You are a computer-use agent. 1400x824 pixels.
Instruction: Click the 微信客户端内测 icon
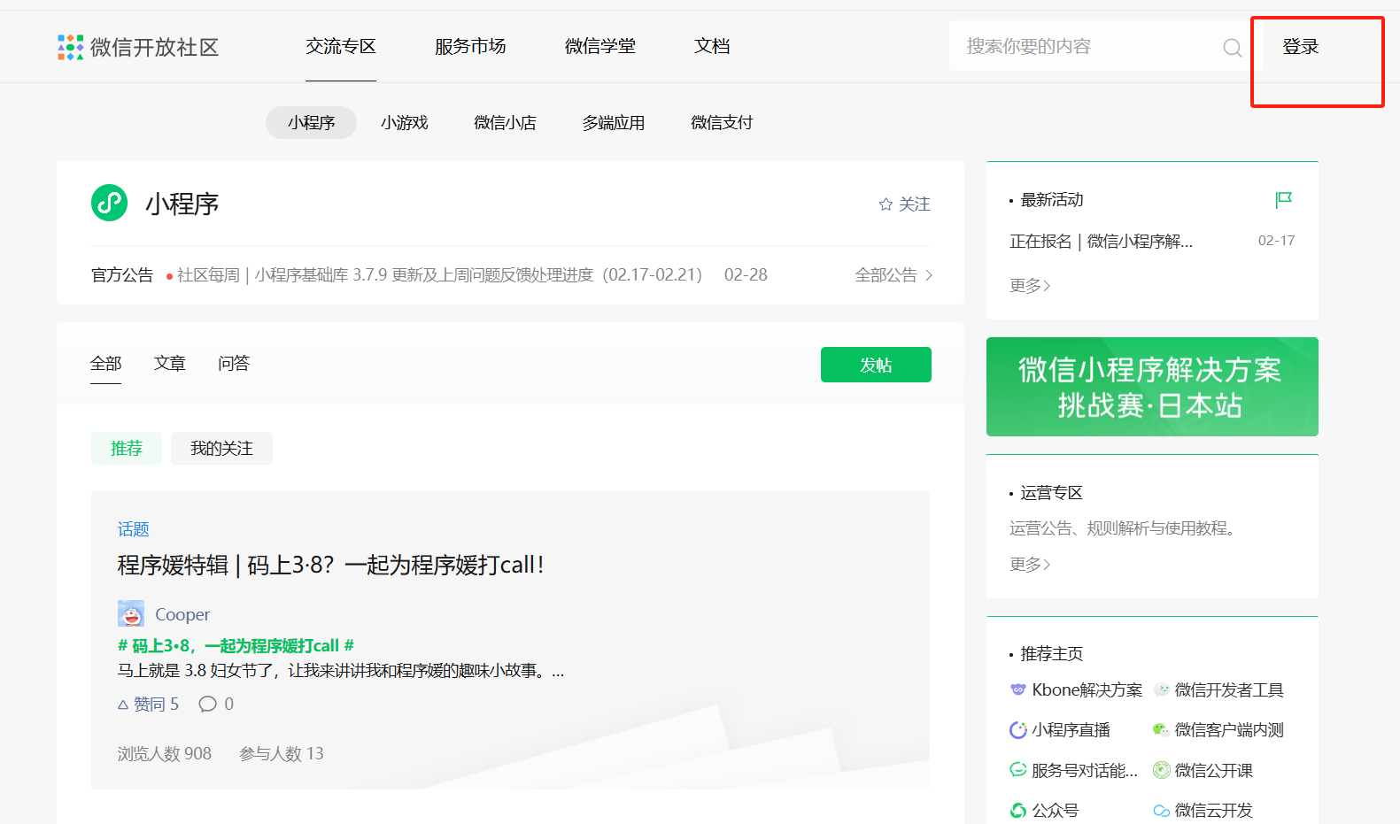tap(1161, 729)
